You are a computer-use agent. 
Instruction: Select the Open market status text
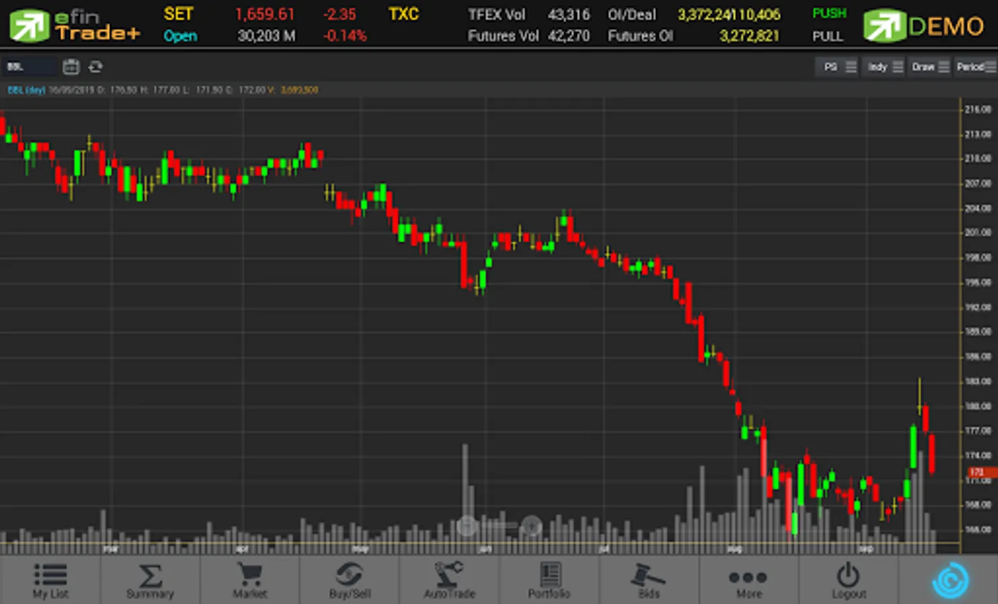(180, 36)
